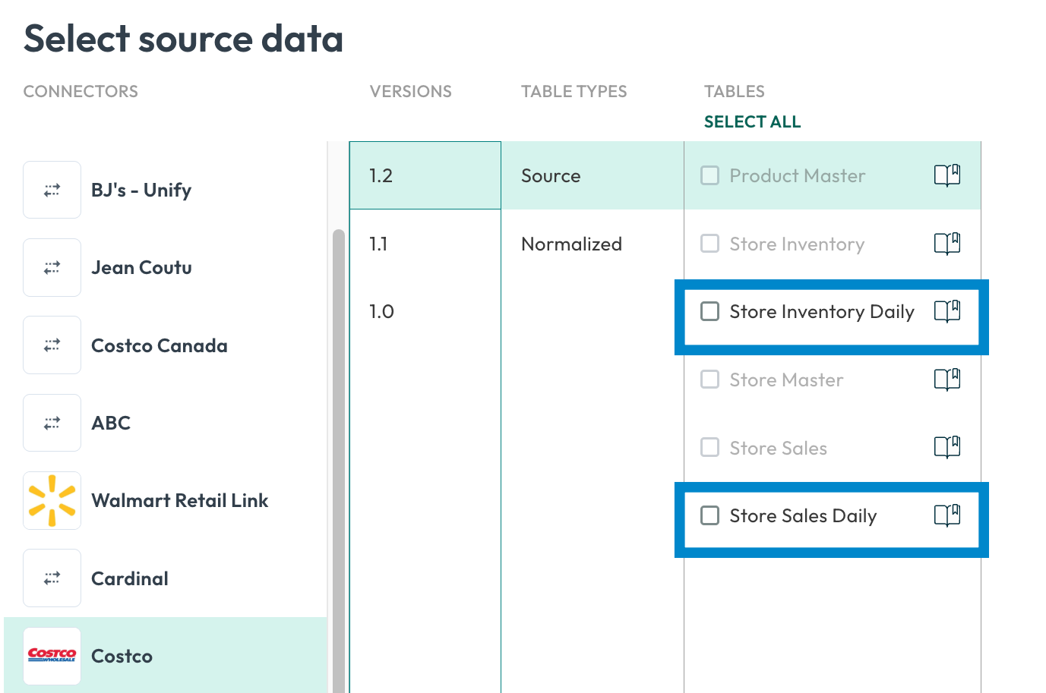Click the BJ's - Unify connector icon
1046x693 pixels.
(52, 190)
